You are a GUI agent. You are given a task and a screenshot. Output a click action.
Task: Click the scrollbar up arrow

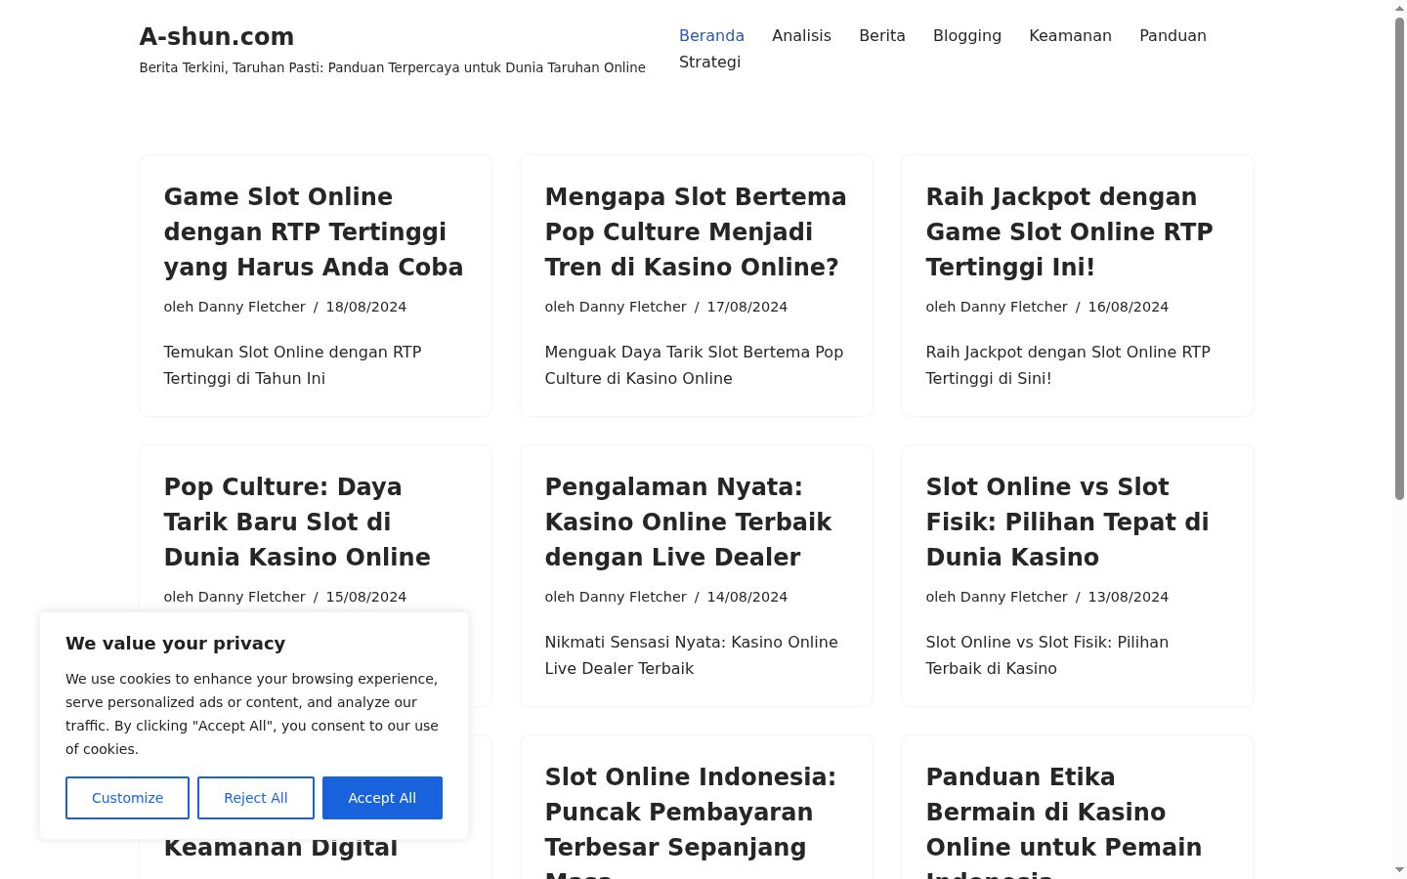[x=1399, y=8]
